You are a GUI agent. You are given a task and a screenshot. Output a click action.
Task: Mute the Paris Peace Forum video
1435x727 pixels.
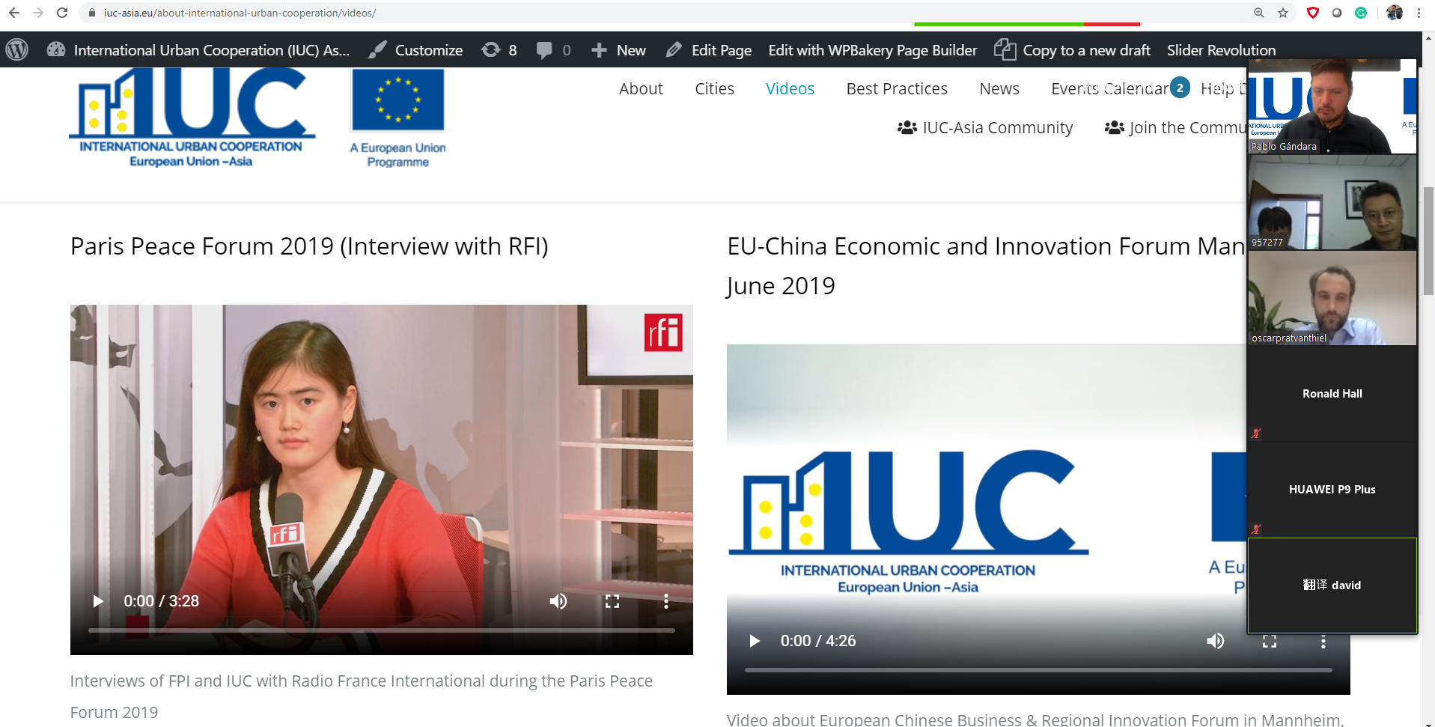coord(558,601)
